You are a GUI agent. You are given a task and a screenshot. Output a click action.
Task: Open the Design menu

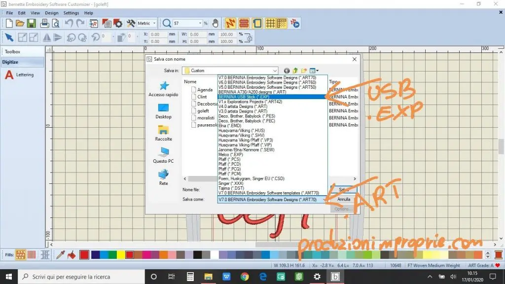point(51,13)
